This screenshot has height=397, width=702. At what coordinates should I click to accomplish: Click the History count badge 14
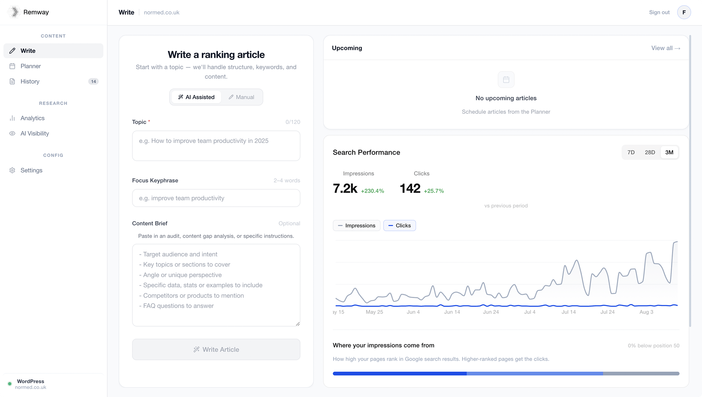point(93,82)
